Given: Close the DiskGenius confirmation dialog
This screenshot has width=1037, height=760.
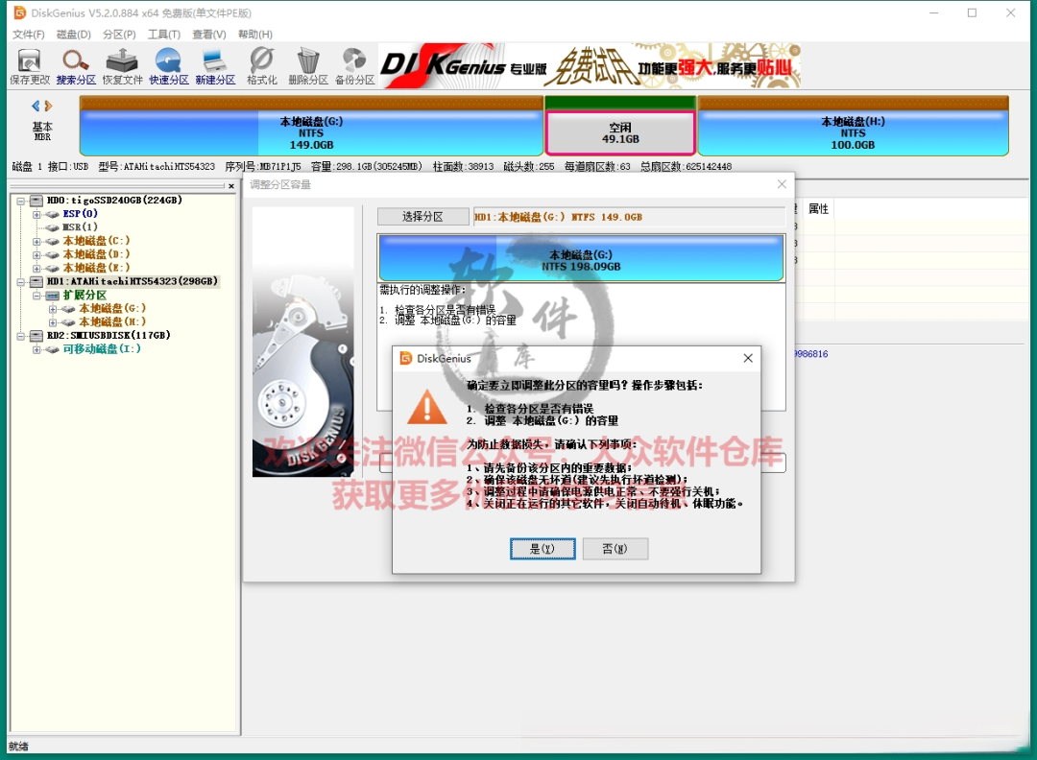Looking at the screenshot, I should [x=748, y=358].
